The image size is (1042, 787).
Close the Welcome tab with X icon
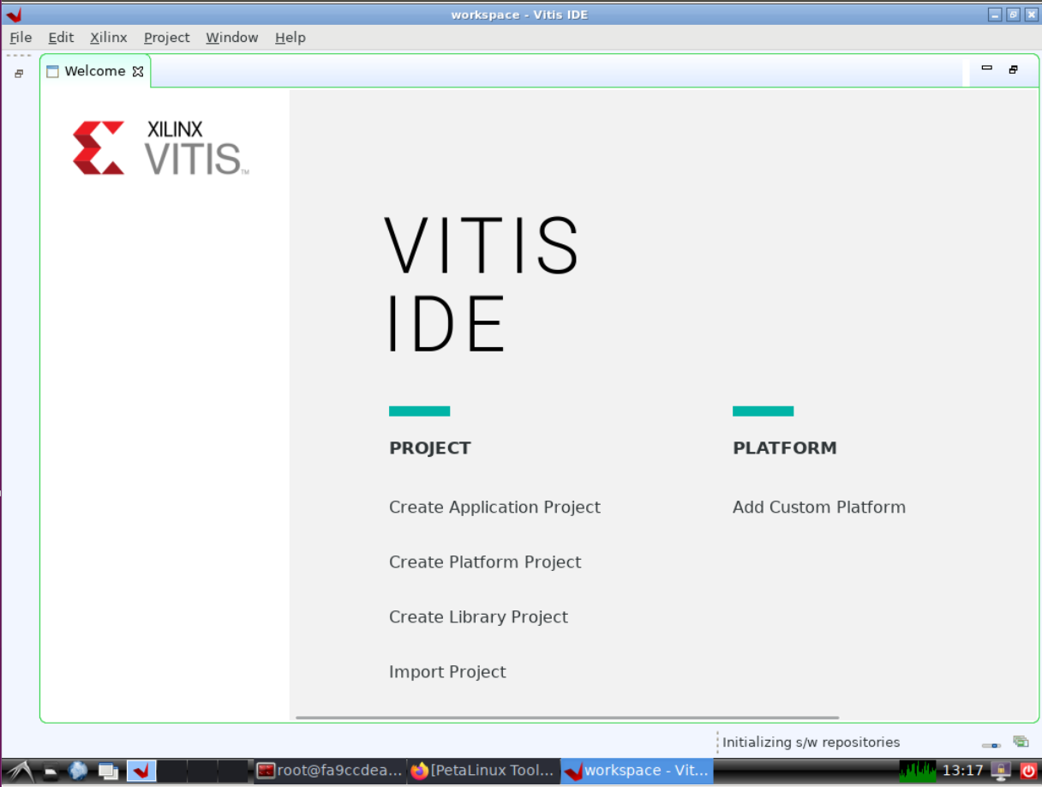[138, 72]
